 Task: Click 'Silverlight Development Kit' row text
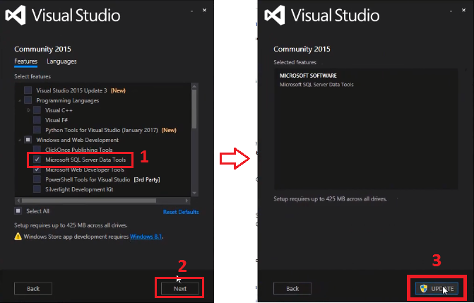point(79,189)
